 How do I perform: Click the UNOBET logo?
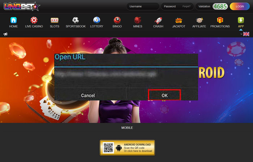(22, 6)
